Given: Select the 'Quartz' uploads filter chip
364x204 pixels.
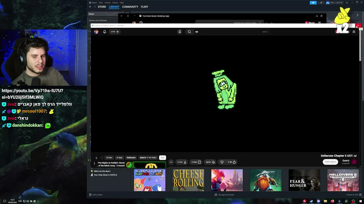Looking at the screenshot, I should point(148,158).
